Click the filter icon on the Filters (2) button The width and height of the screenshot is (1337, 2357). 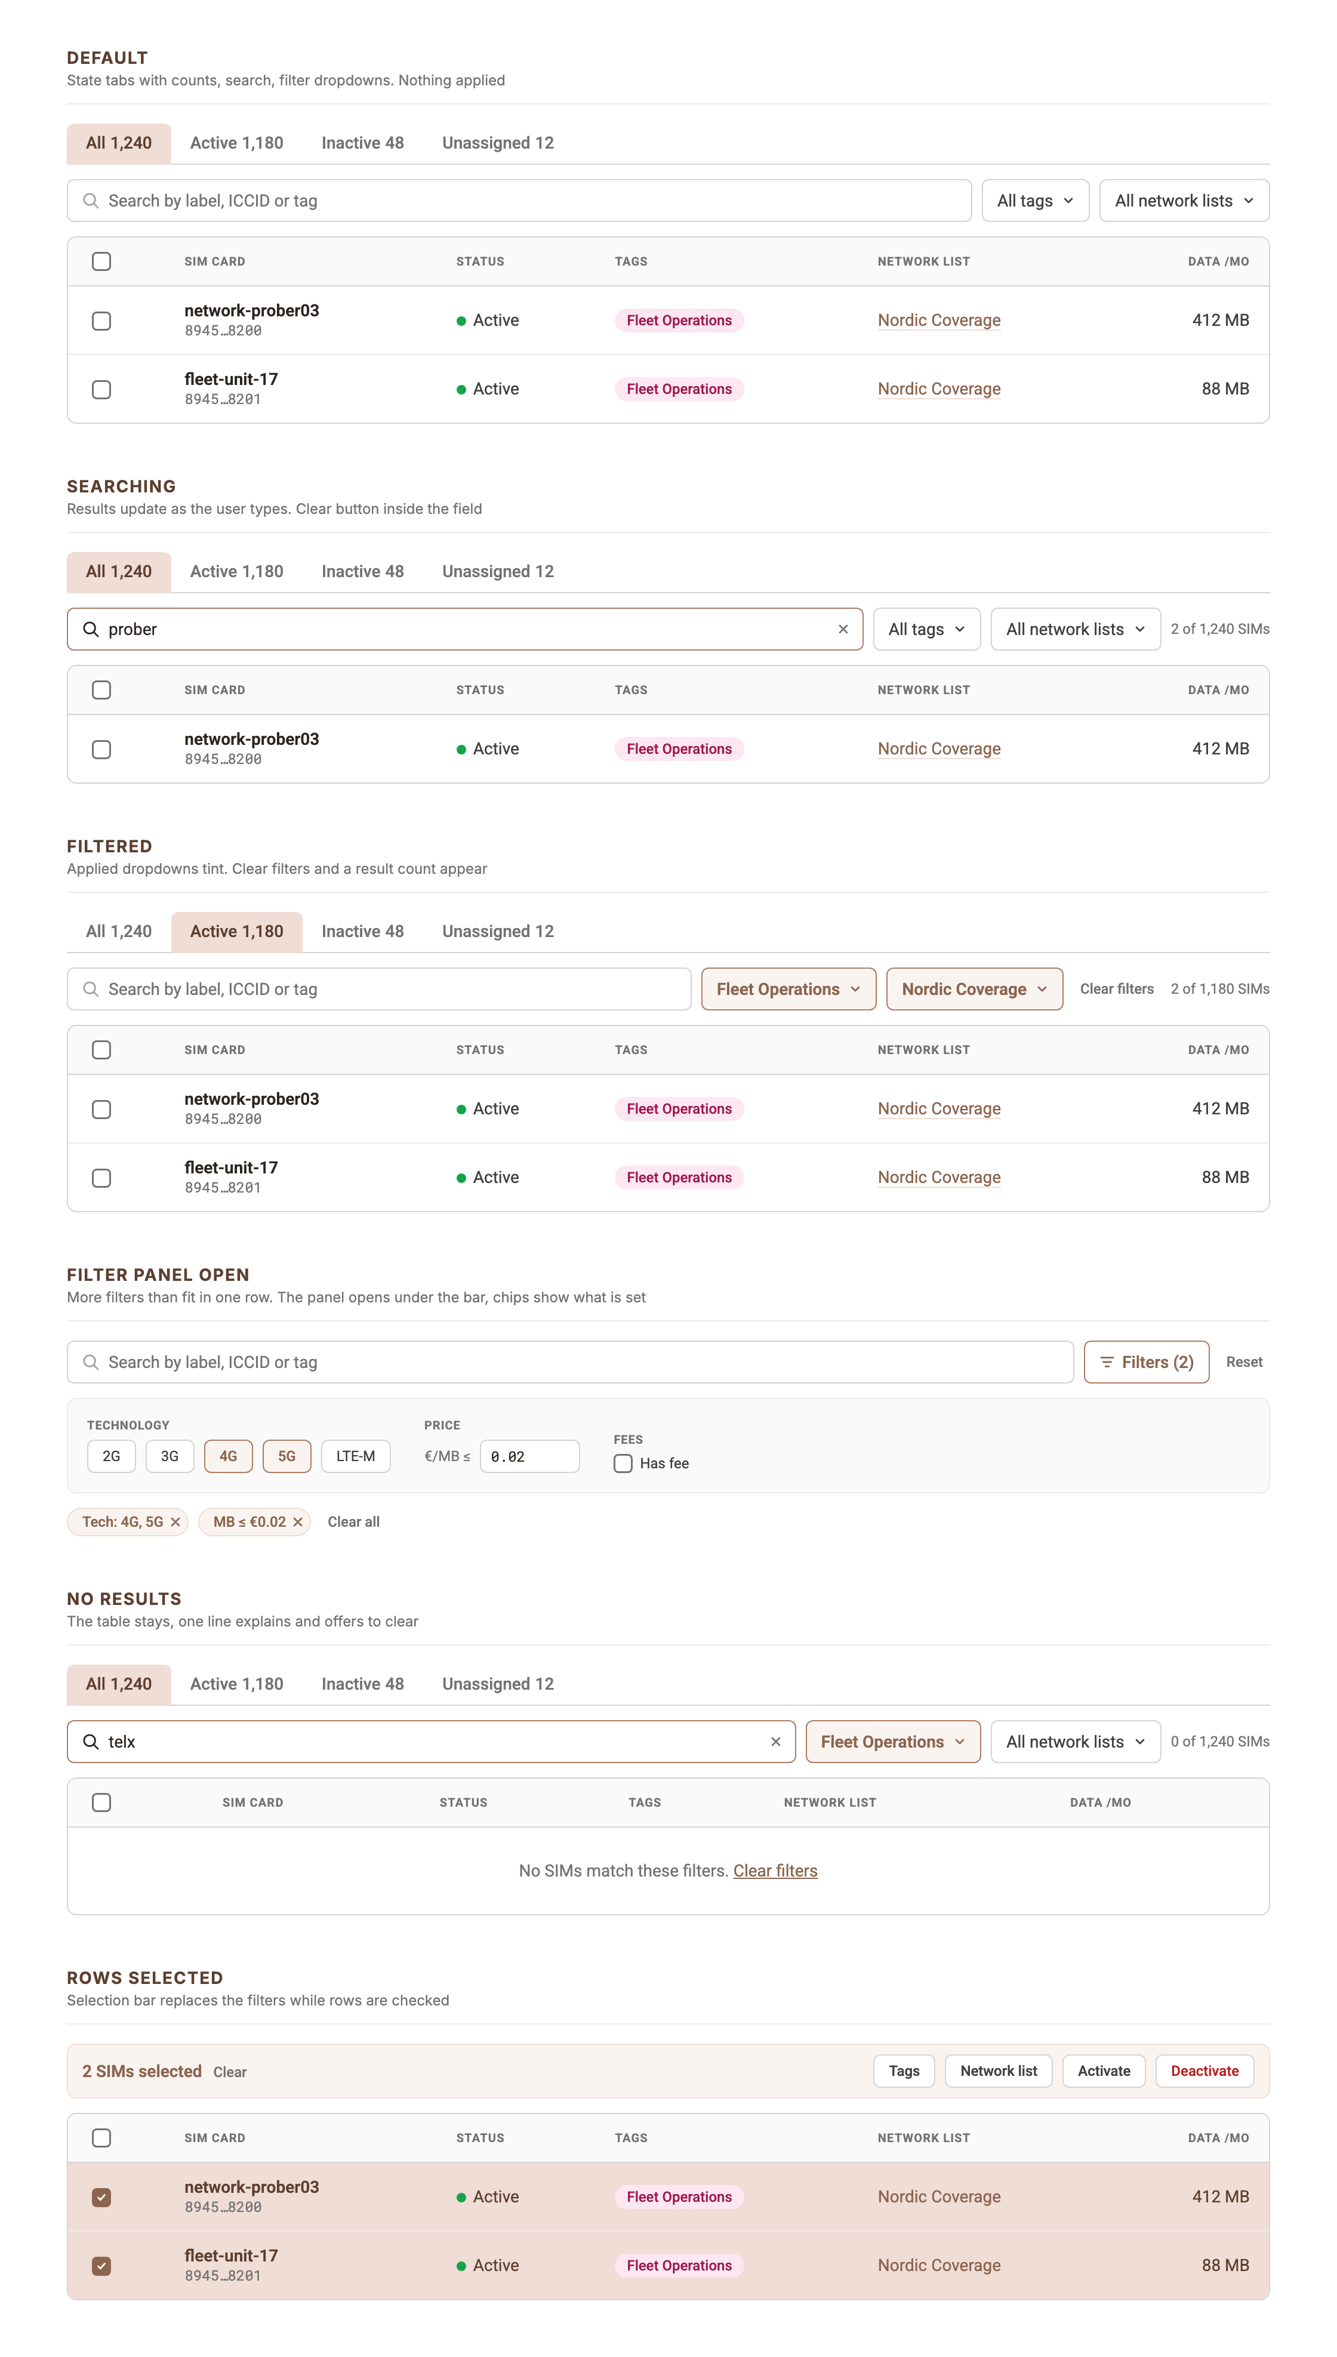click(x=1107, y=1361)
